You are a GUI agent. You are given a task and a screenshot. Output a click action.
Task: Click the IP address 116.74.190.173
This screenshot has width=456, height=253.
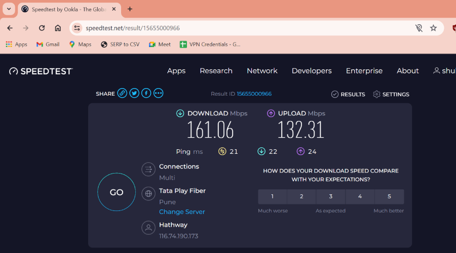[x=178, y=236]
